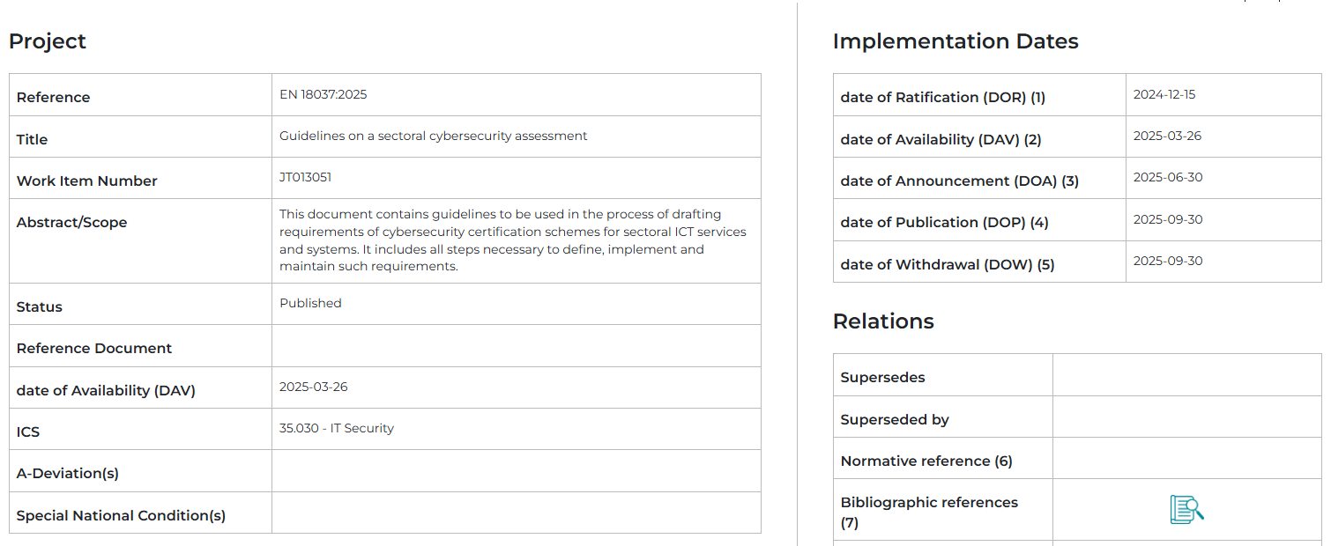This screenshot has height=546, width=1331.
Task: Open the Bibliographic references document icon
Action: pos(1186,510)
